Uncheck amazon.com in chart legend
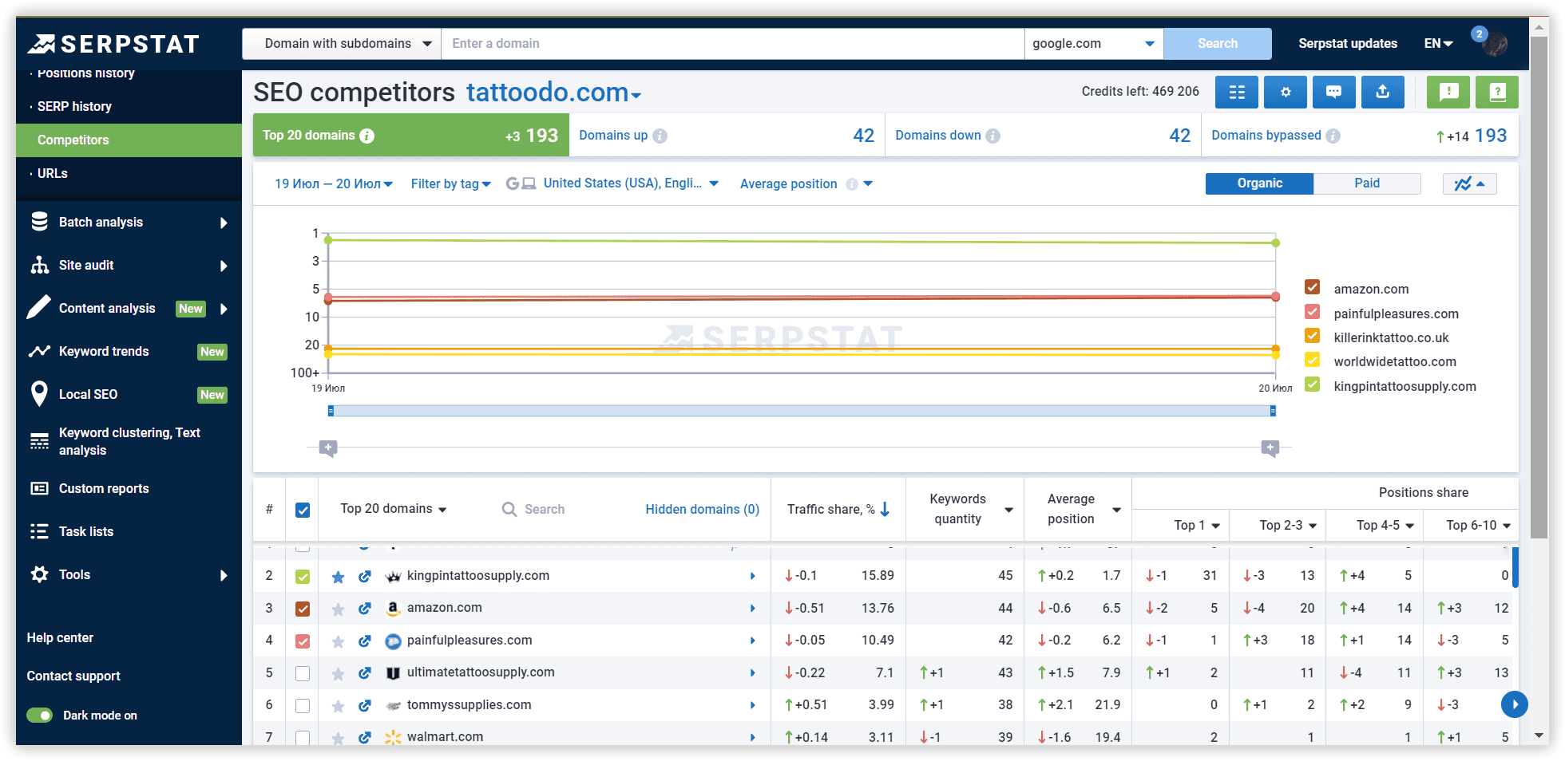 tap(1312, 287)
